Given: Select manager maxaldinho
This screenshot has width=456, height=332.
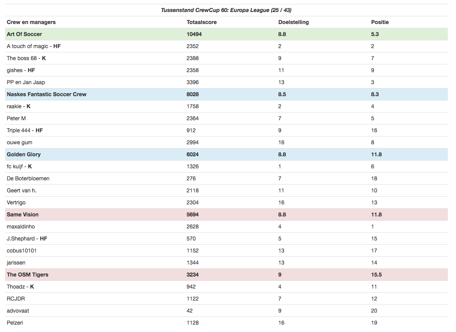Looking at the screenshot, I should (x=21, y=227).
